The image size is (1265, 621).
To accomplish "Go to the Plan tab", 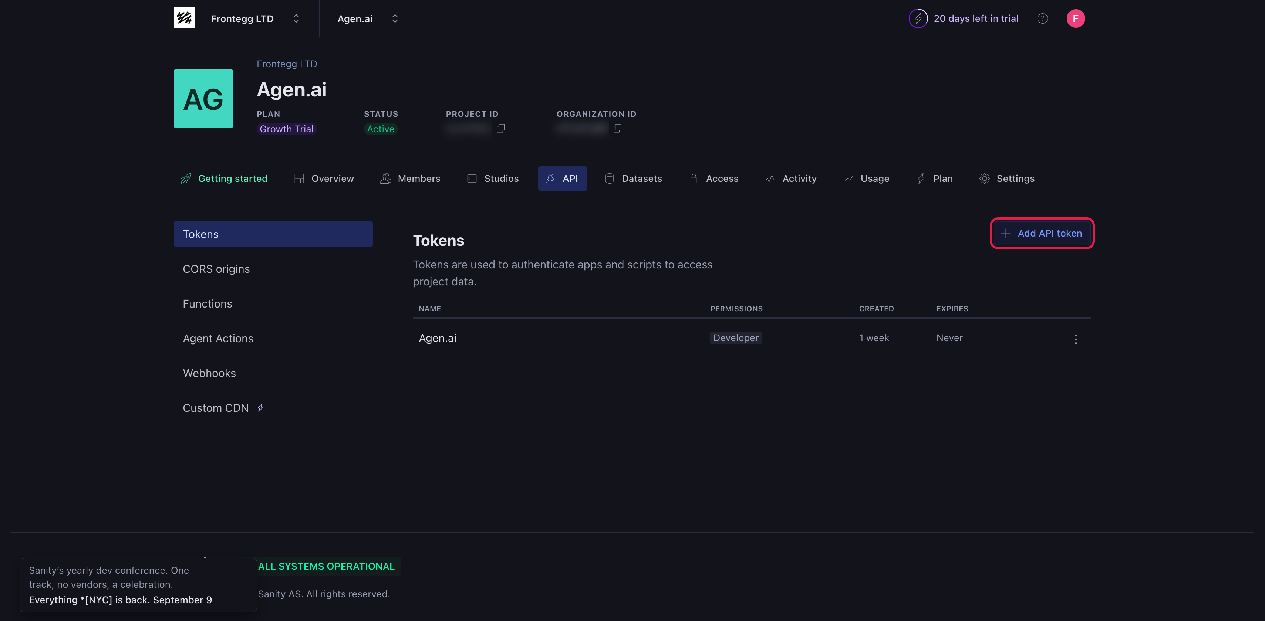I will [935, 179].
